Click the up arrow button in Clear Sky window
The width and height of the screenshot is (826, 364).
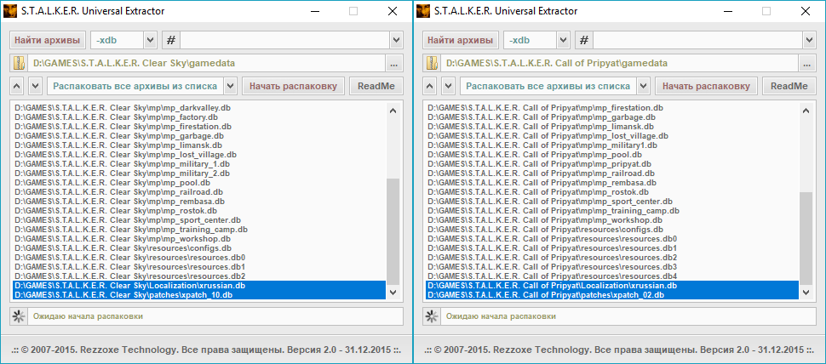tap(17, 86)
